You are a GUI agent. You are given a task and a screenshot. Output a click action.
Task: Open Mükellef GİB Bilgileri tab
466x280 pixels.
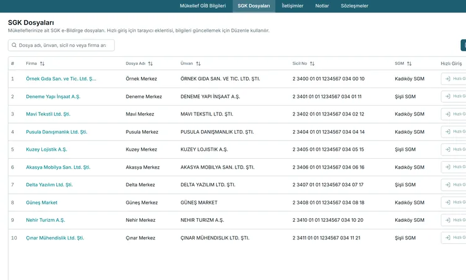click(x=203, y=6)
